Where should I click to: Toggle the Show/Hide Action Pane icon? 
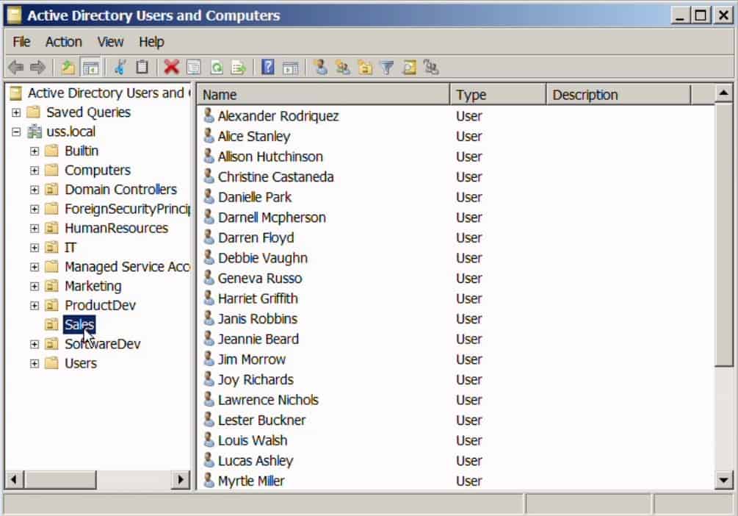(x=290, y=68)
